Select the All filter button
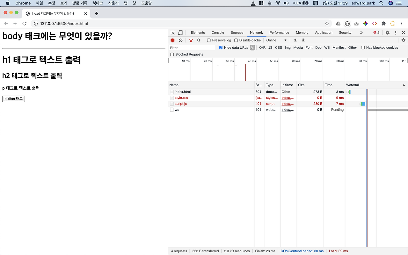408x255 pixels. pos(253,47)
